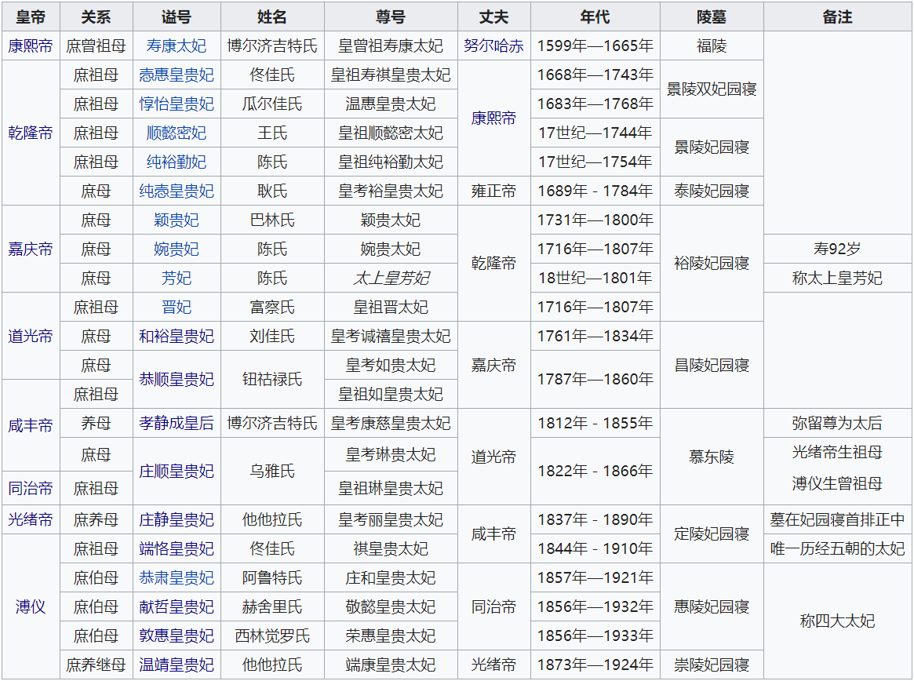Open the 光绪帝 link in the 皇帝 column
This screenshot has width=914, height=681.
pos(31,519)
